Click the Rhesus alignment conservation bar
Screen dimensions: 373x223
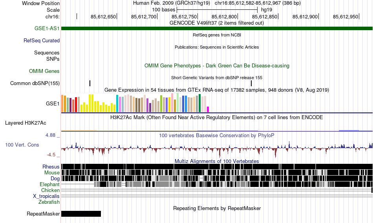(217, 167)
